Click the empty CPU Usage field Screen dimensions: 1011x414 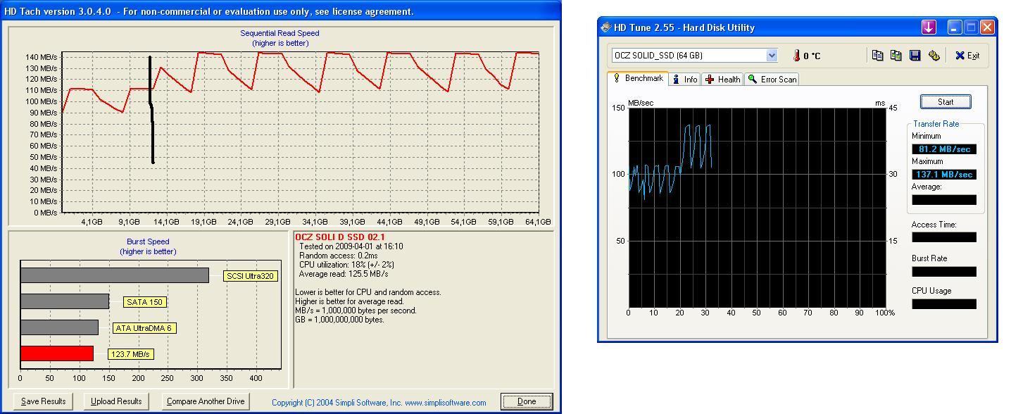coord(944,304)
